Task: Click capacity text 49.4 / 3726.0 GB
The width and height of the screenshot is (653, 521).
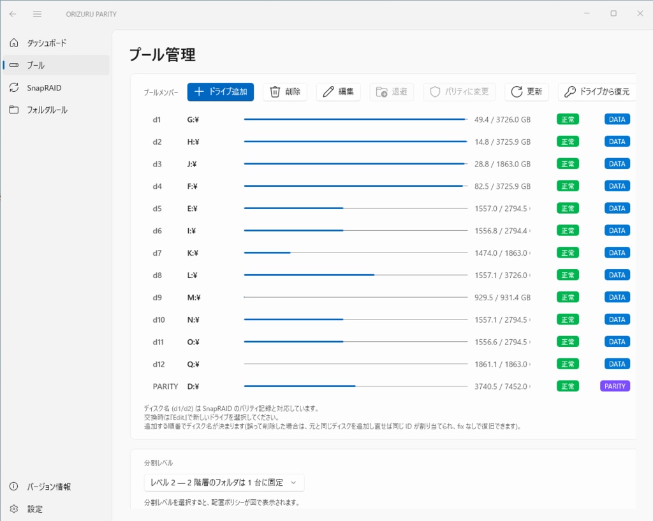Action: tap(503, 119)
